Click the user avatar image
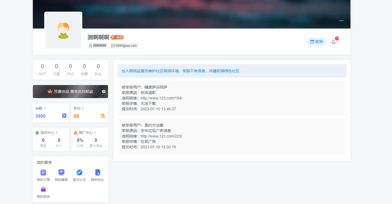This screenshot has height=204, width=392. tap(63, 30)
